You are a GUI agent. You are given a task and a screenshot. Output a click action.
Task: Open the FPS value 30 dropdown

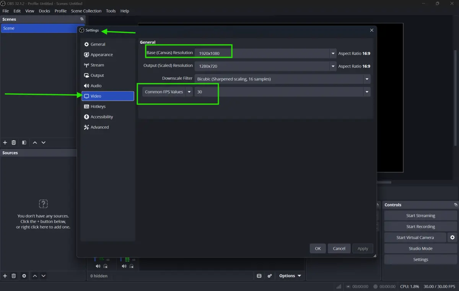click(282, 92)
